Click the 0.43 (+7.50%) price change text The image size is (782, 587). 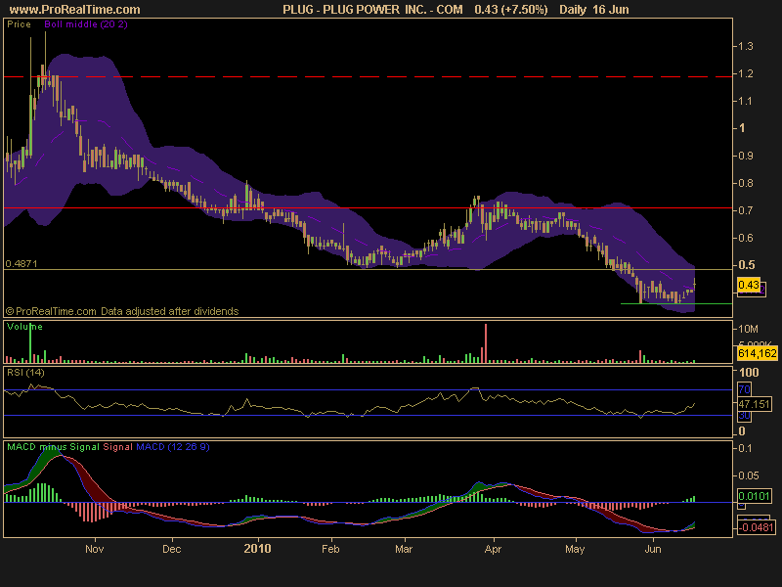(510, 10)
